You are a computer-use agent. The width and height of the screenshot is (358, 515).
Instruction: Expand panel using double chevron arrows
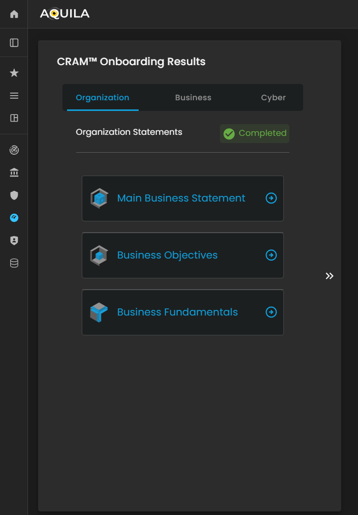pyautogui.click(x=330, y=276)
